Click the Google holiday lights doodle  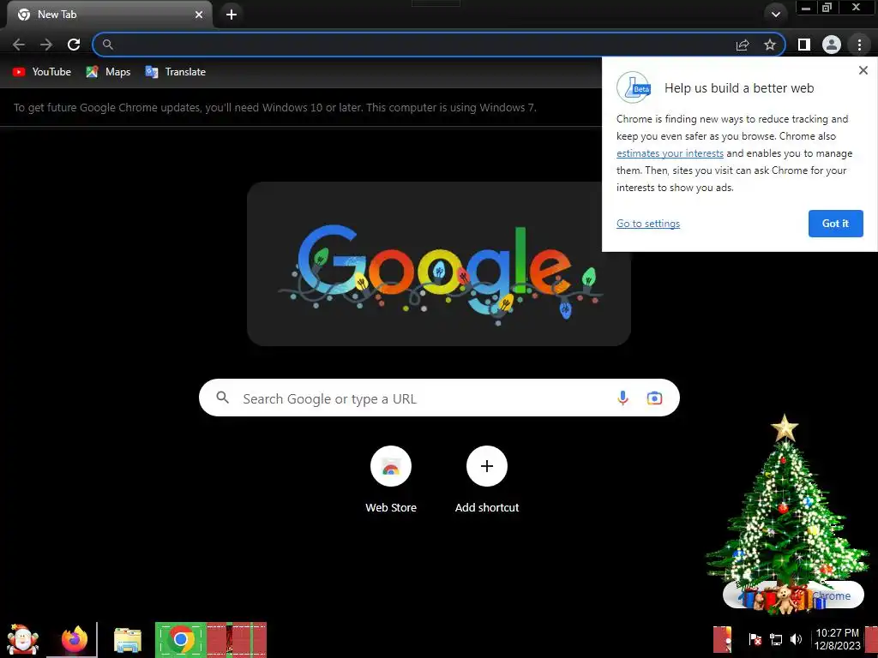pos(439,264)
